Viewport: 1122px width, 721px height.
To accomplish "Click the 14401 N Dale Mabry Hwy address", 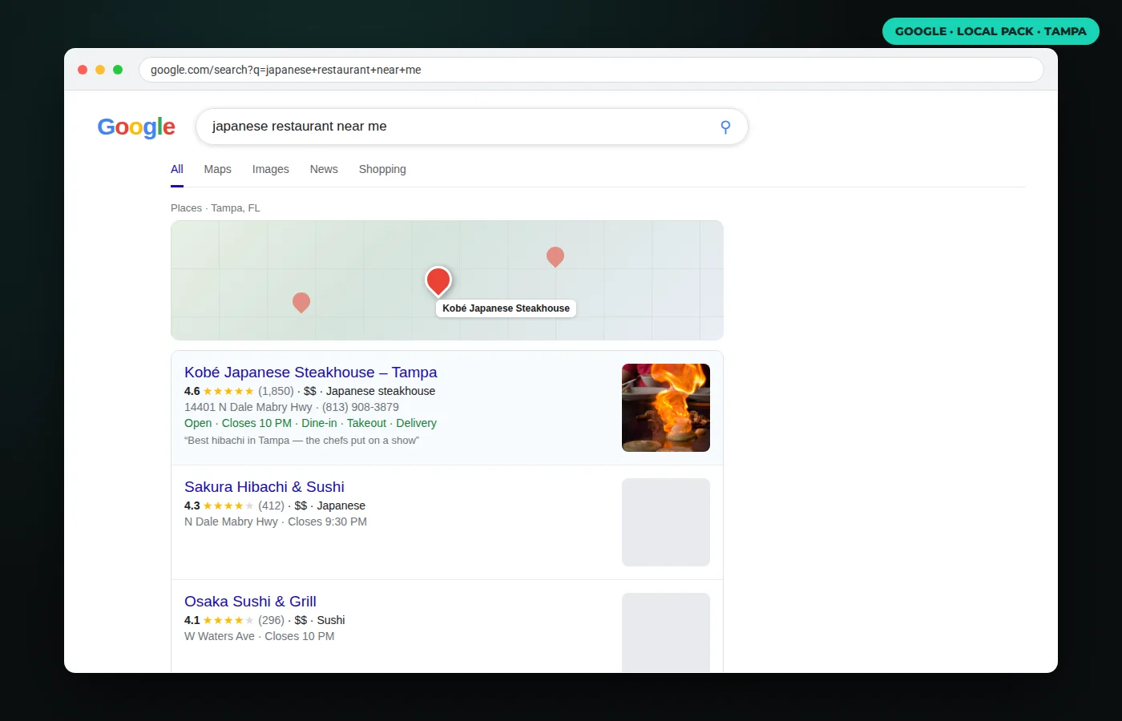I will tap(248, 407).
